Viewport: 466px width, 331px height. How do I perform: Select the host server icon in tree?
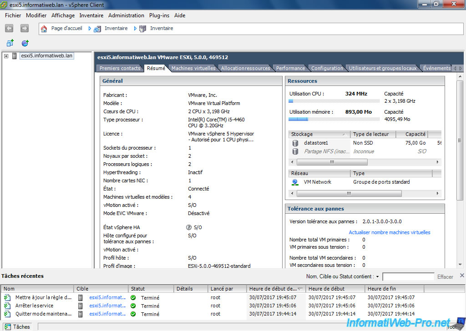(14, 55)
